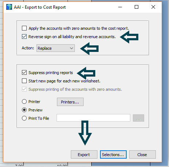Screen dimensions: 169x167
Task: Uncheck Reverse sign on liability and revenue accounts
Action: pyautogui.click(x=24, y=36)
